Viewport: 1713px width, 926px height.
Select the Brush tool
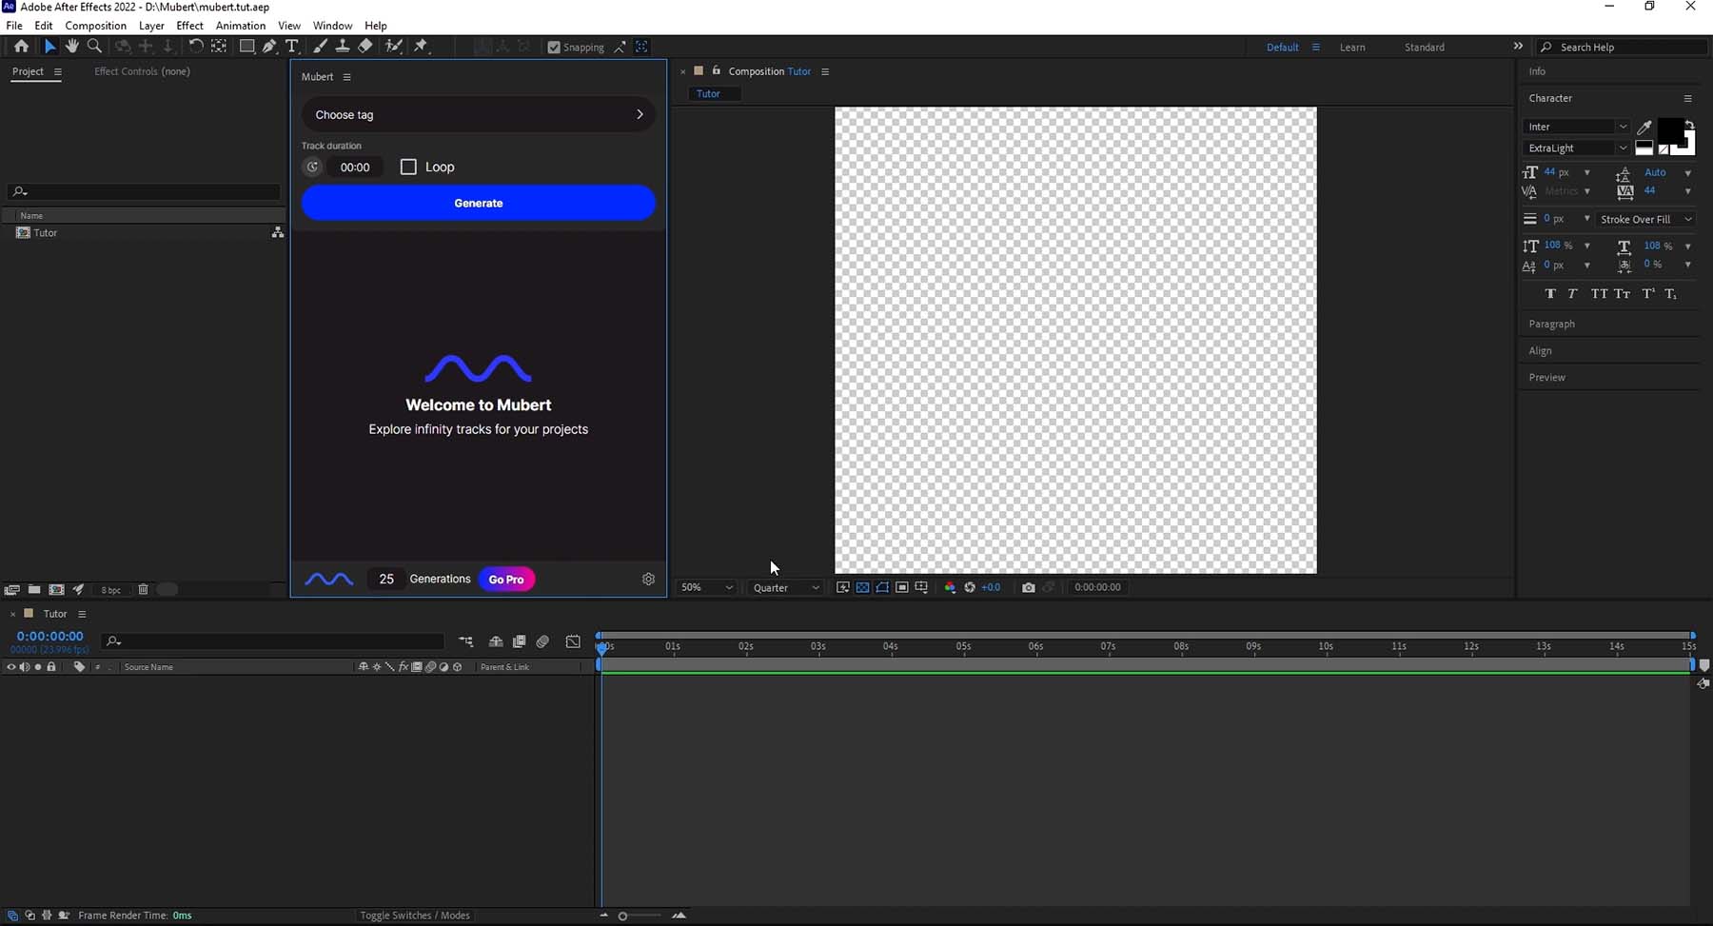tap(319, 46)
